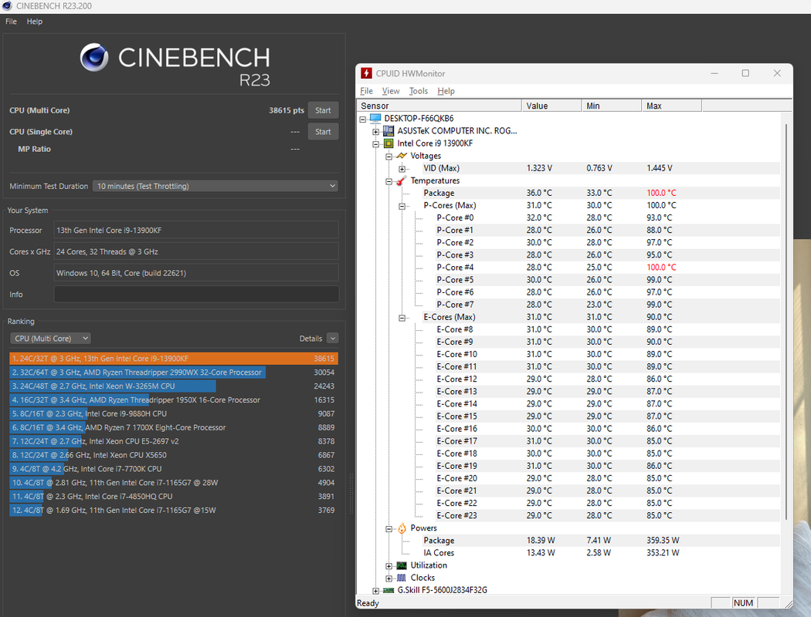811x617 pixels.
Task: Click the DESKTOP-F66QKB6 computer icon
Action: [375, 118]
